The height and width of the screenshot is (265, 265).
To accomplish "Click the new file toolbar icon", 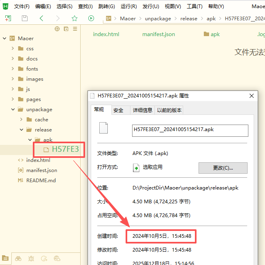I will click(8, 18).
